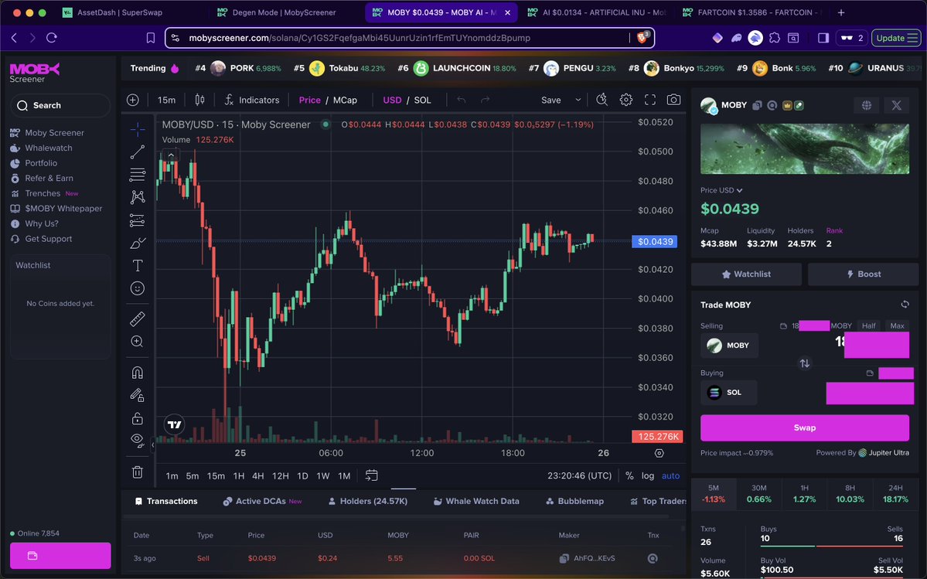The image size is (927, 579).
Task: Open the 15m interval dropdown in top toolbar
Action: pyautogui.click(x=167, y=100)
